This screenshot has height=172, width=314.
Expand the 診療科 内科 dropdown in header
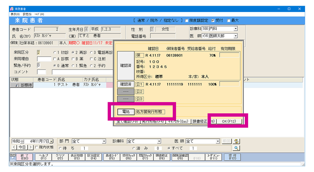point(235,29)
